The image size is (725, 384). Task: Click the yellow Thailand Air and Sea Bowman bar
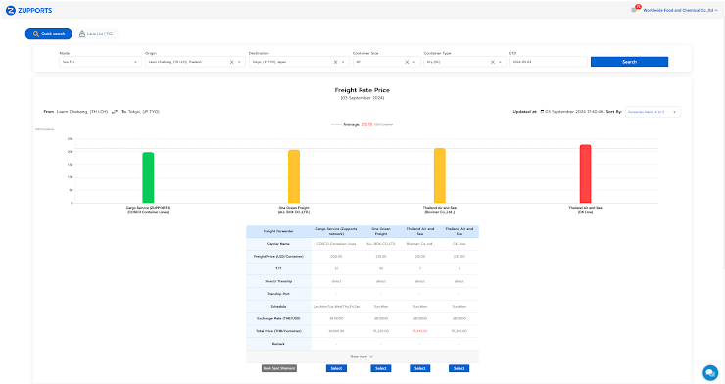tap(440, 175)
